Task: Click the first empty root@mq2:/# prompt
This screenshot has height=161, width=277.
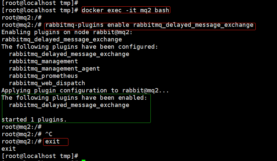Action: [22, 18]
